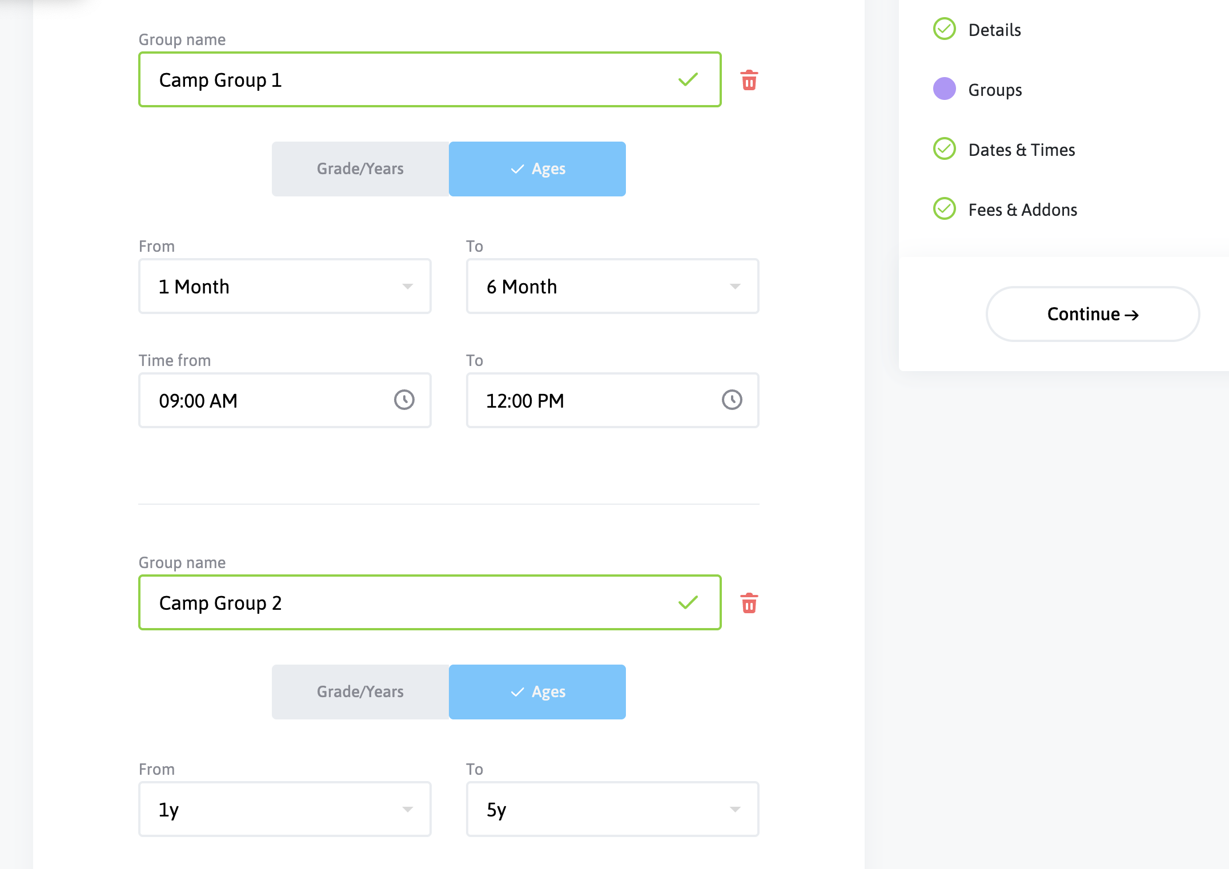This screenshot has width=1229, height=869.
Task: Open the 1 Month From dropdown
Action: 284,286
